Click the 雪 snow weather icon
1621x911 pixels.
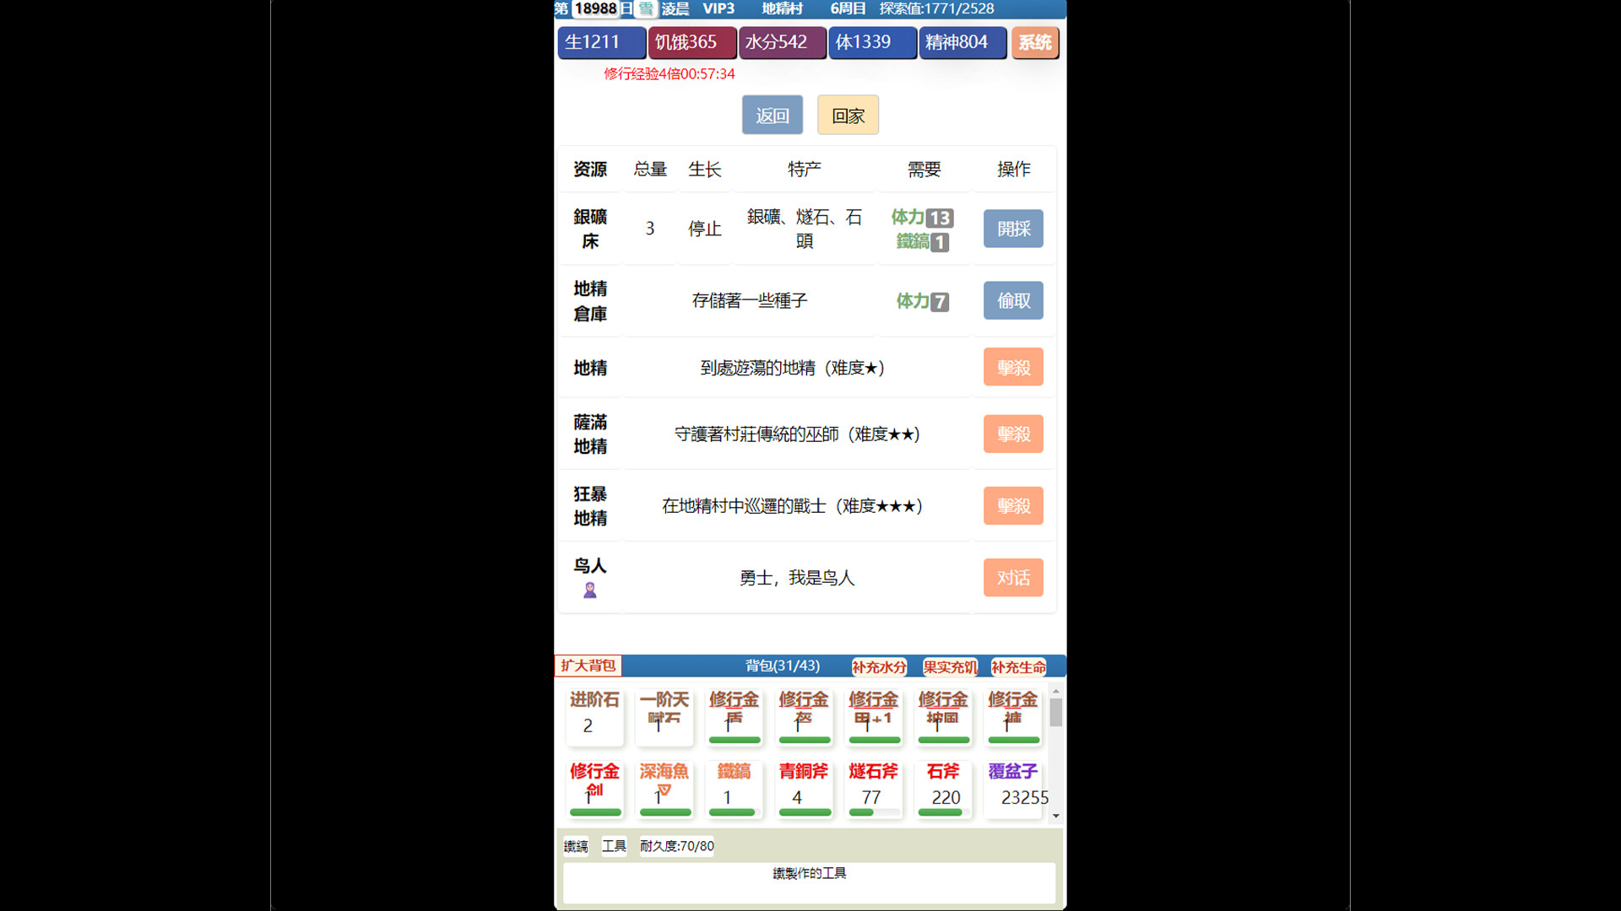(x=643, y=8)
